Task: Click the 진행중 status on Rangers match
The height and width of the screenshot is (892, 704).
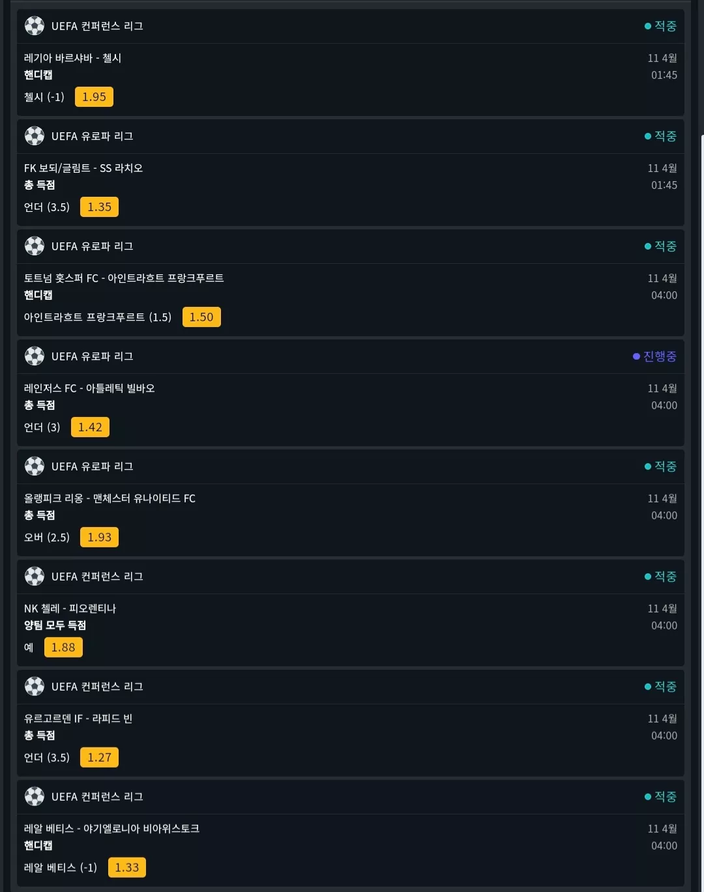Action: 655,356
